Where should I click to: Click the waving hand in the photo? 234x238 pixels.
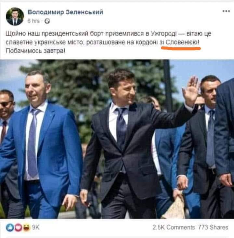coord(190,91)
